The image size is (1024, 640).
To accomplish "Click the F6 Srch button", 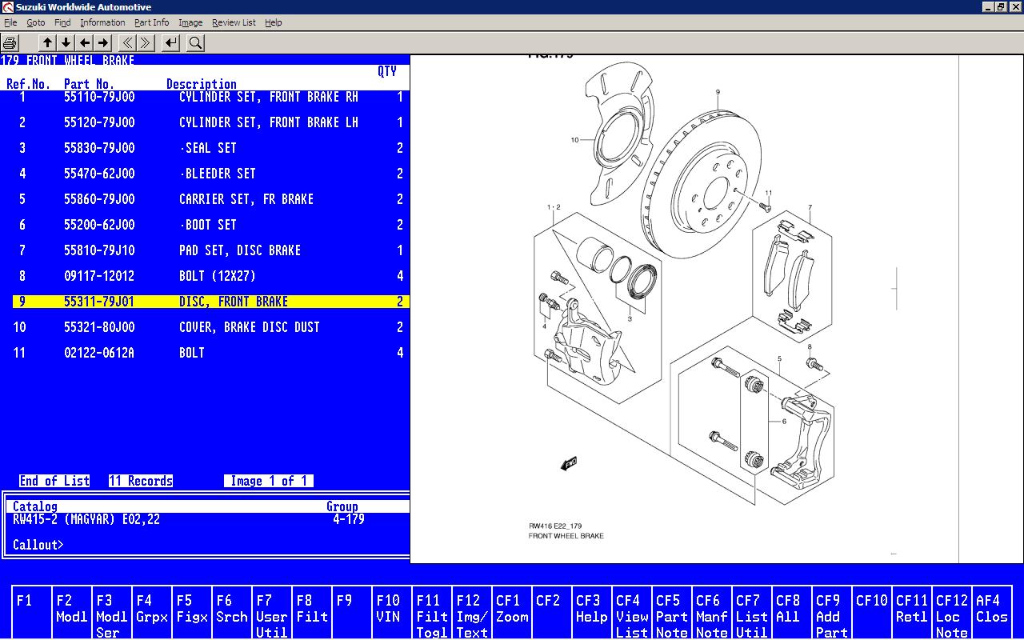I will point(232,613).
